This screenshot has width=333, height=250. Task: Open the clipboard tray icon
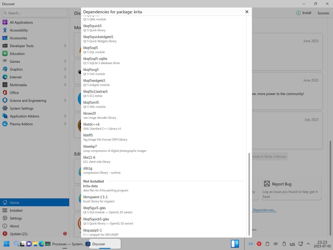click(267, 244)
